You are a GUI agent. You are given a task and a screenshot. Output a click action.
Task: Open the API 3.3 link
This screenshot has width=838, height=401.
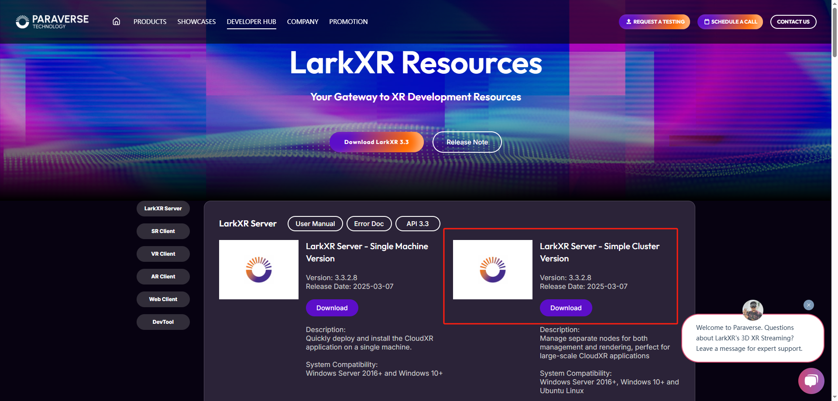(418, 223)
